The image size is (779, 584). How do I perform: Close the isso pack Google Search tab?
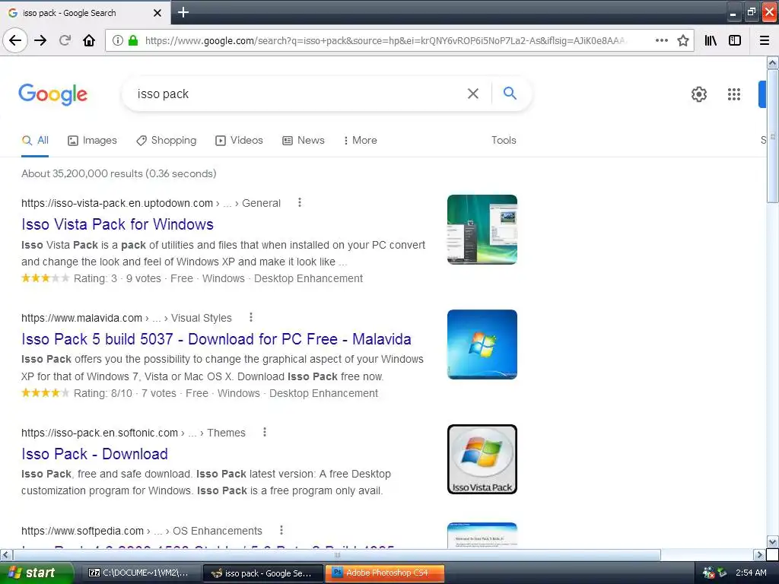coord(157,13)
